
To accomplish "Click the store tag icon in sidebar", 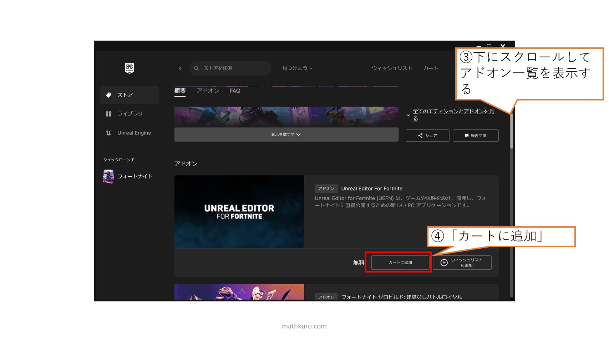I will point(109,95).
